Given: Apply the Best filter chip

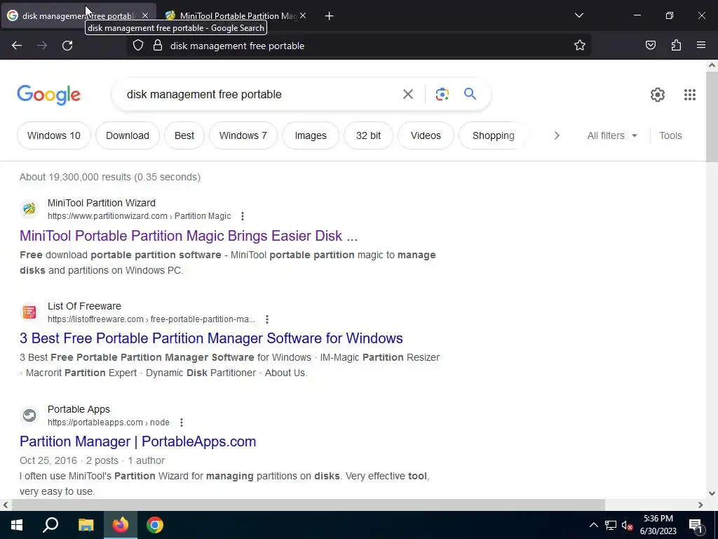Looking at the screenshot, I should point(184,135).
